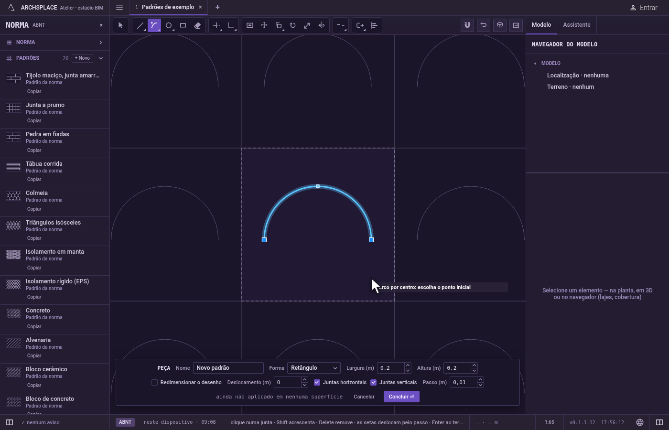This screenshot has height=430, width=669.
Task: Switch to the Assistente tab
Action: (x=576, y=25)
